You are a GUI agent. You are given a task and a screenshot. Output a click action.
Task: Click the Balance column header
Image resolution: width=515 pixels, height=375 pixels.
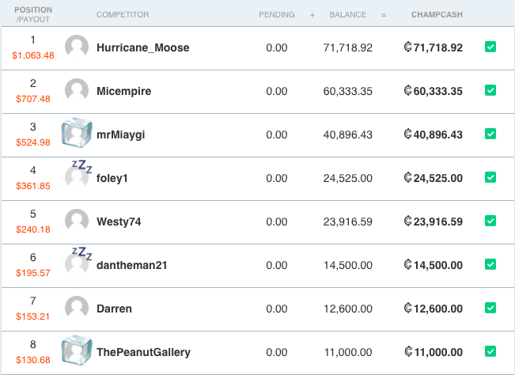coord(348,15)
